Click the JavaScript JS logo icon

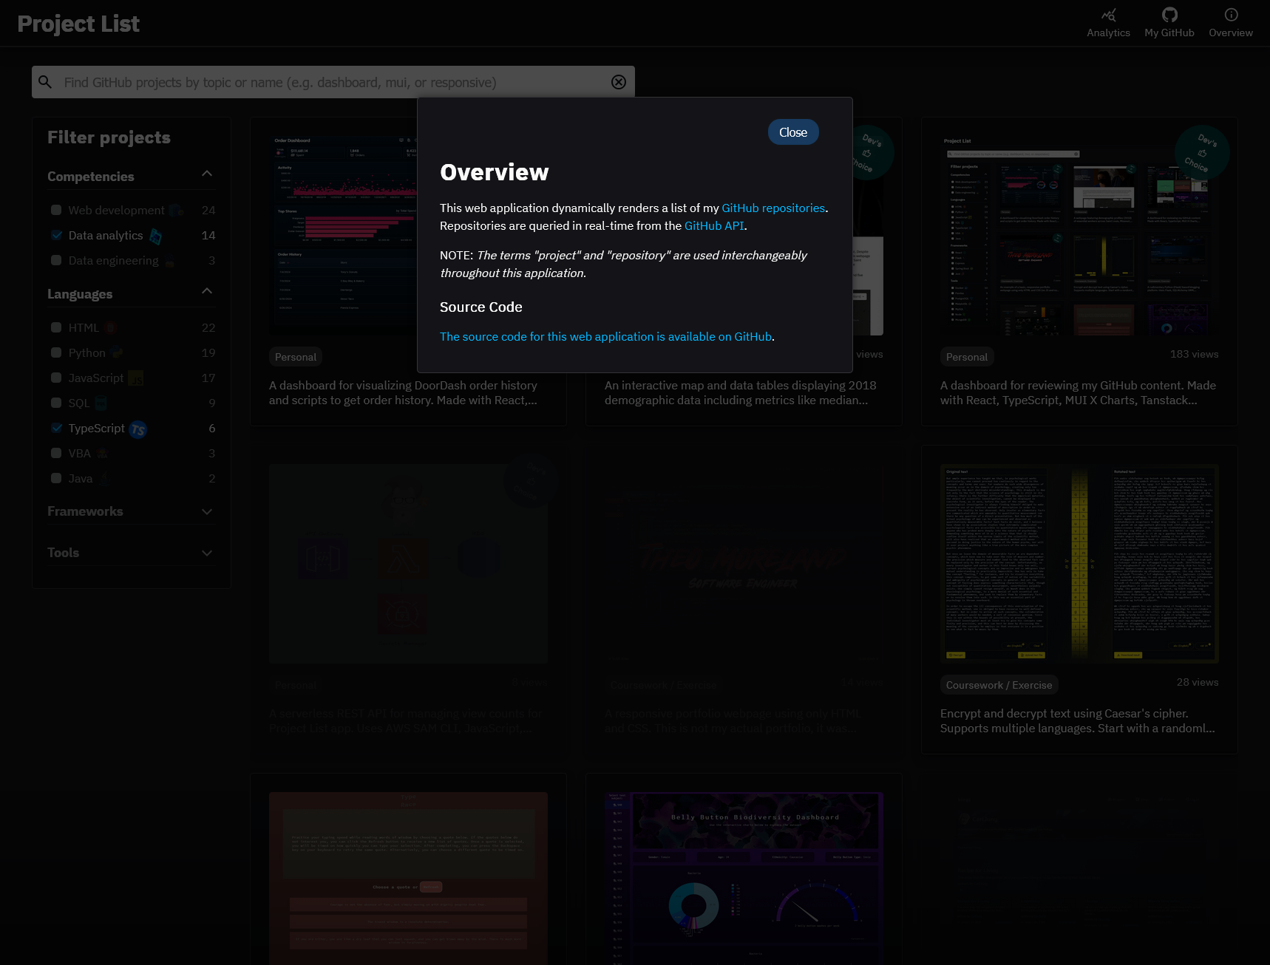136,379
